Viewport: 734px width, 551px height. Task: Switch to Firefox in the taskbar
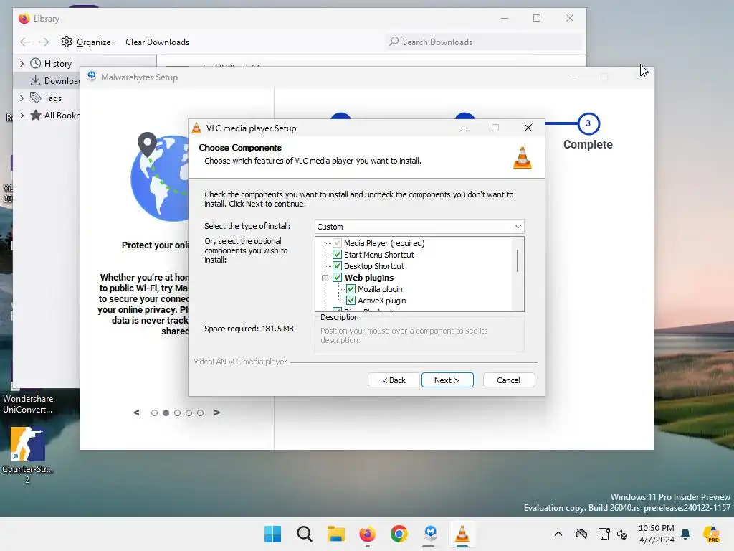tap(368, 534)
